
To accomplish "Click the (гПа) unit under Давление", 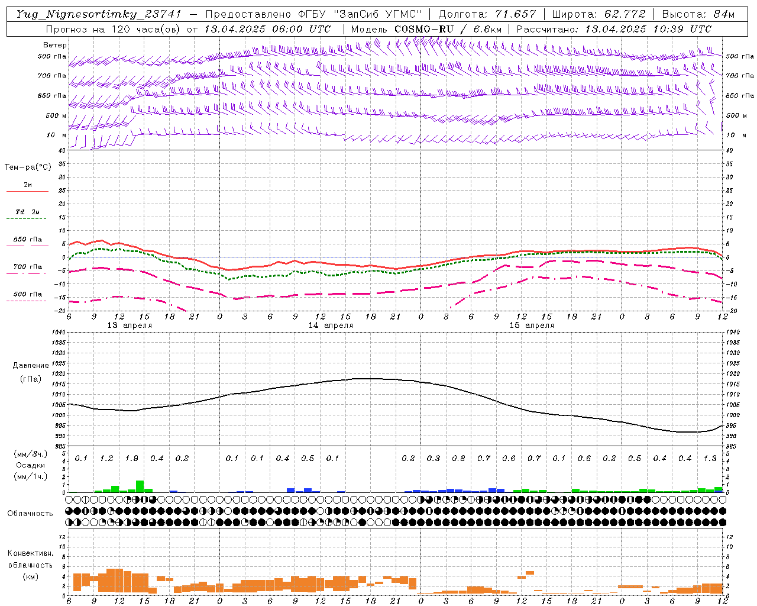I will point(31,379).
